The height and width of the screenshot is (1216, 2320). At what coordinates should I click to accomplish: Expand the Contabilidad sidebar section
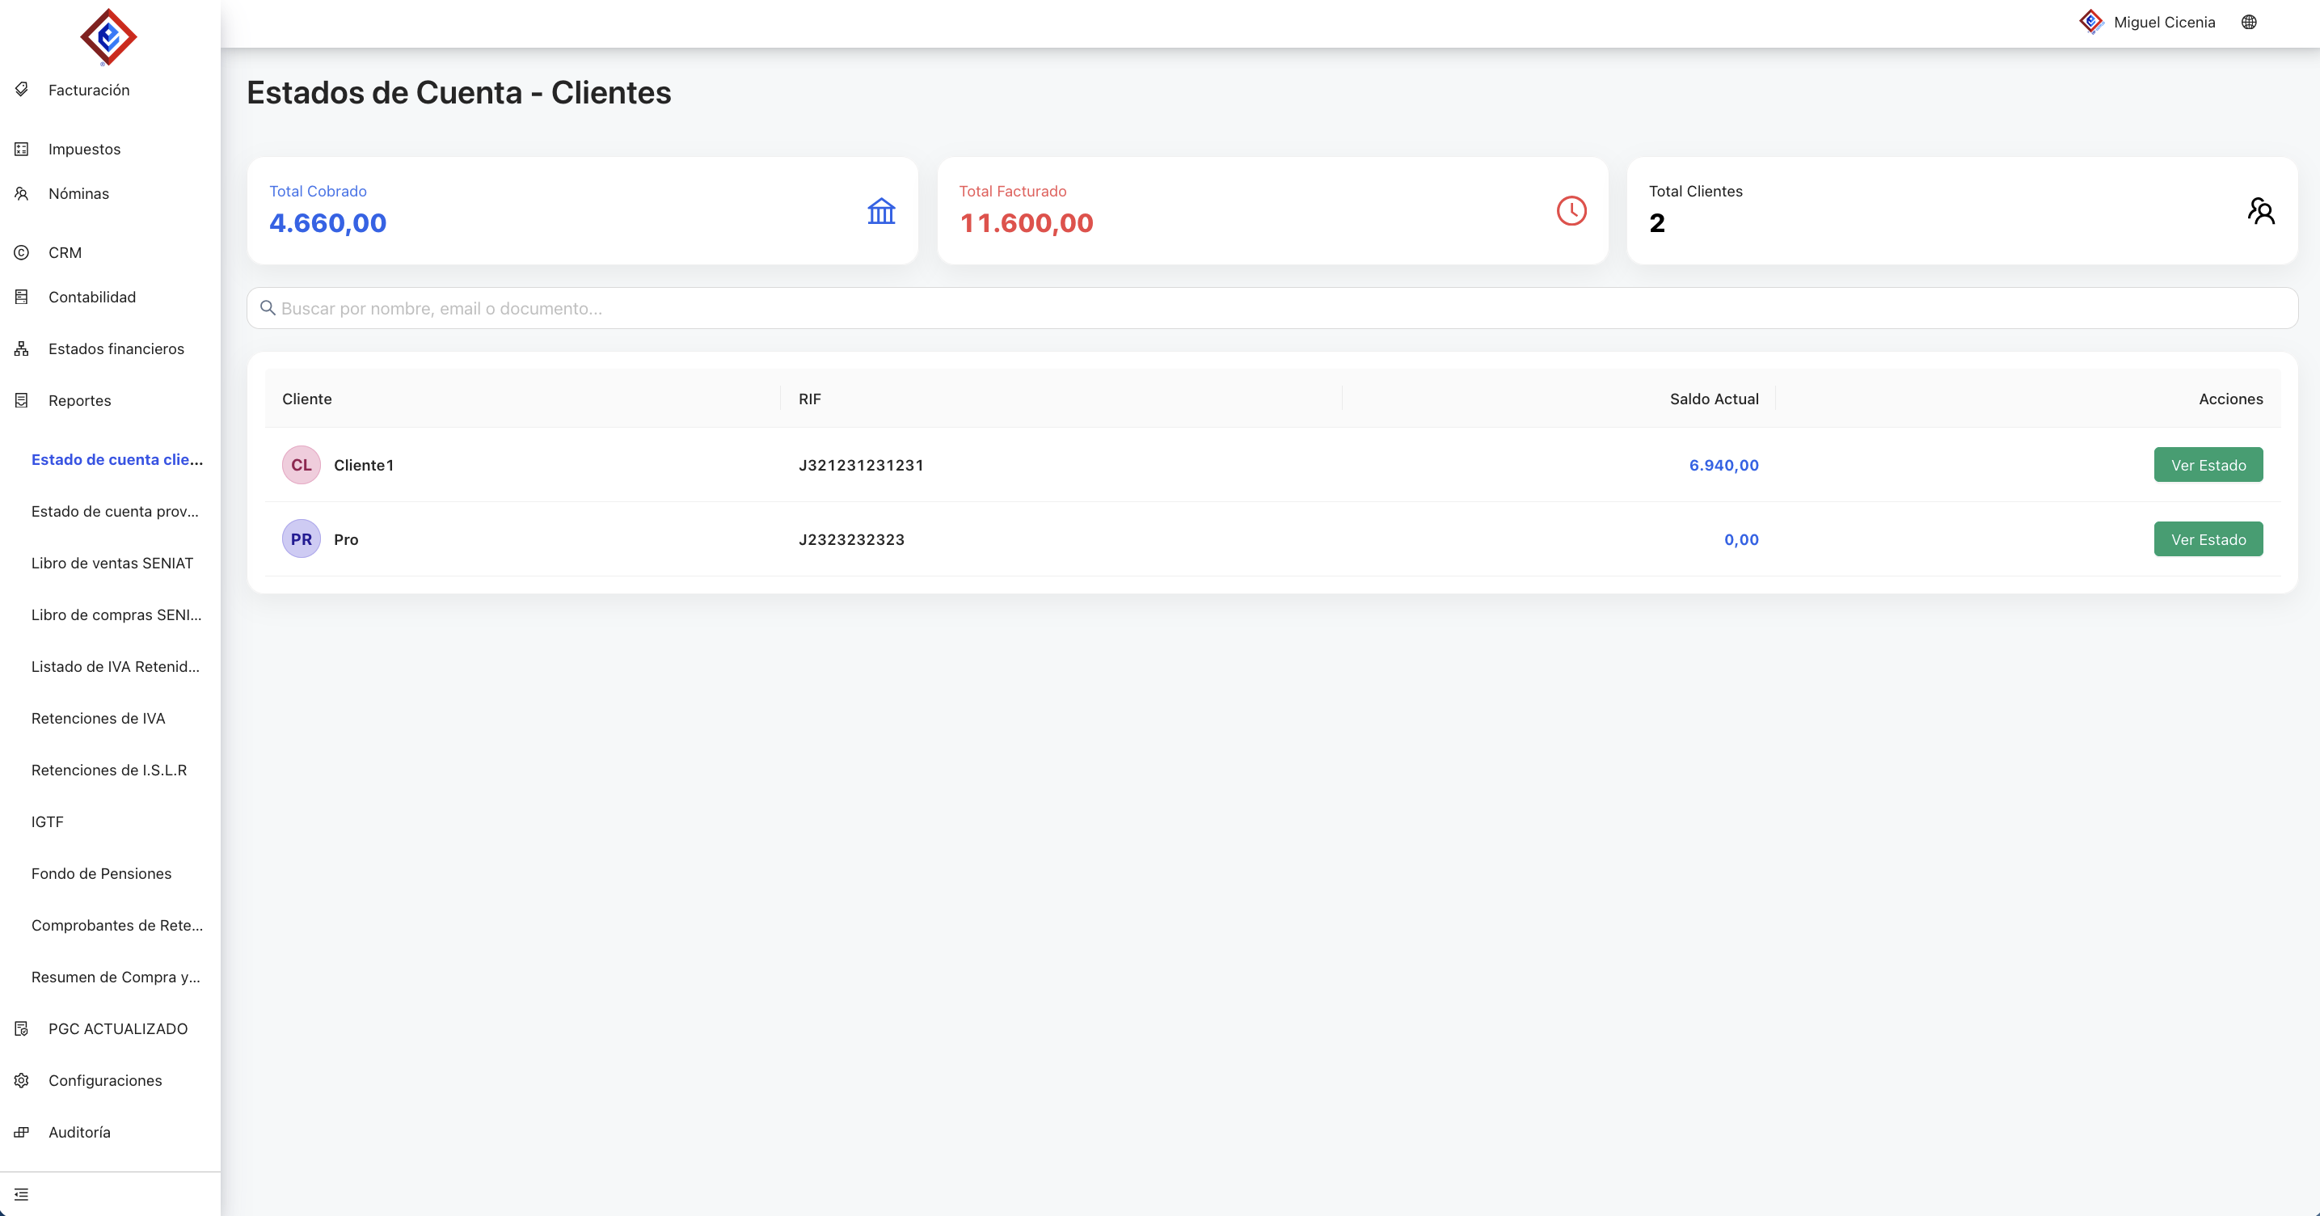pos(92,298)
